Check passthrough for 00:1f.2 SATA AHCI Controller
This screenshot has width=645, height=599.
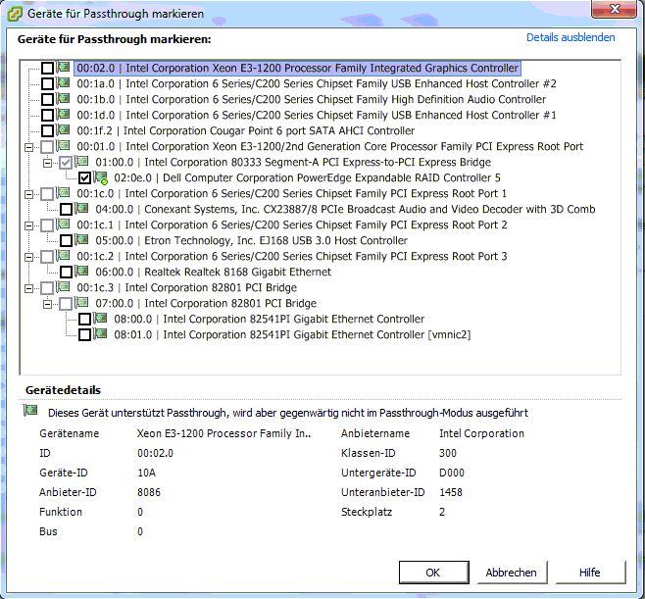point(47,130)
